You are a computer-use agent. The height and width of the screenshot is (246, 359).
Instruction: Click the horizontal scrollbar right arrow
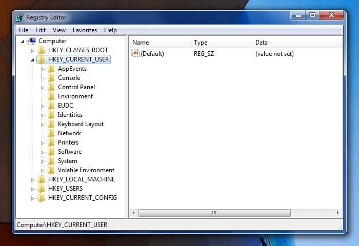coord(338,213)
